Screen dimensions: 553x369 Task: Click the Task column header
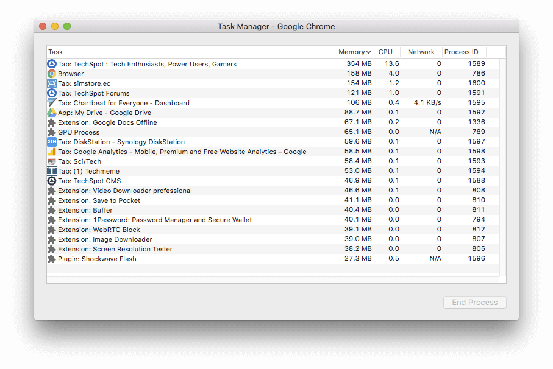(183, 52)
